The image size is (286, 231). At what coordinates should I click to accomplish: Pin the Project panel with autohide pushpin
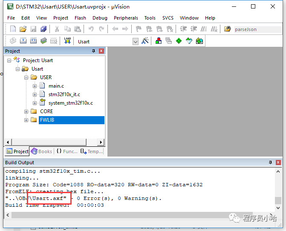(94, 51)
